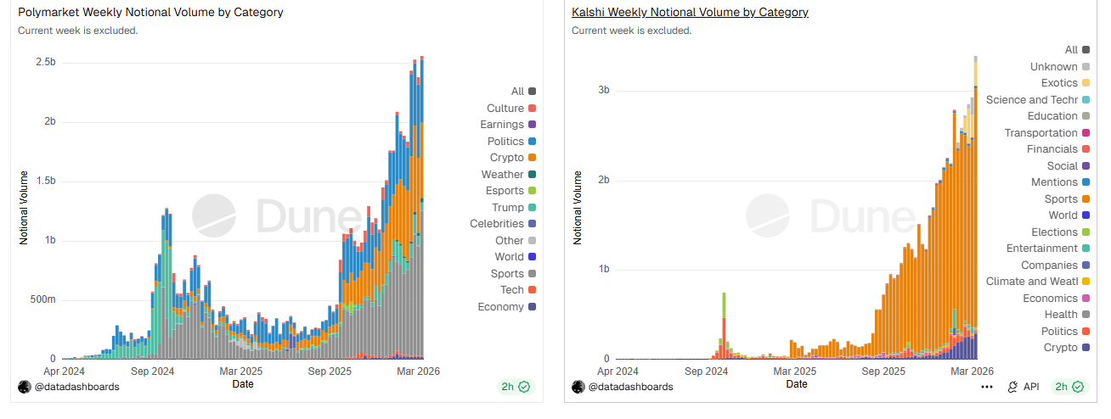Viewport: 1111px width, 419px height.
Task: Click '500m' y-axis label on Polymarket chart
Action: coord(42,299)
